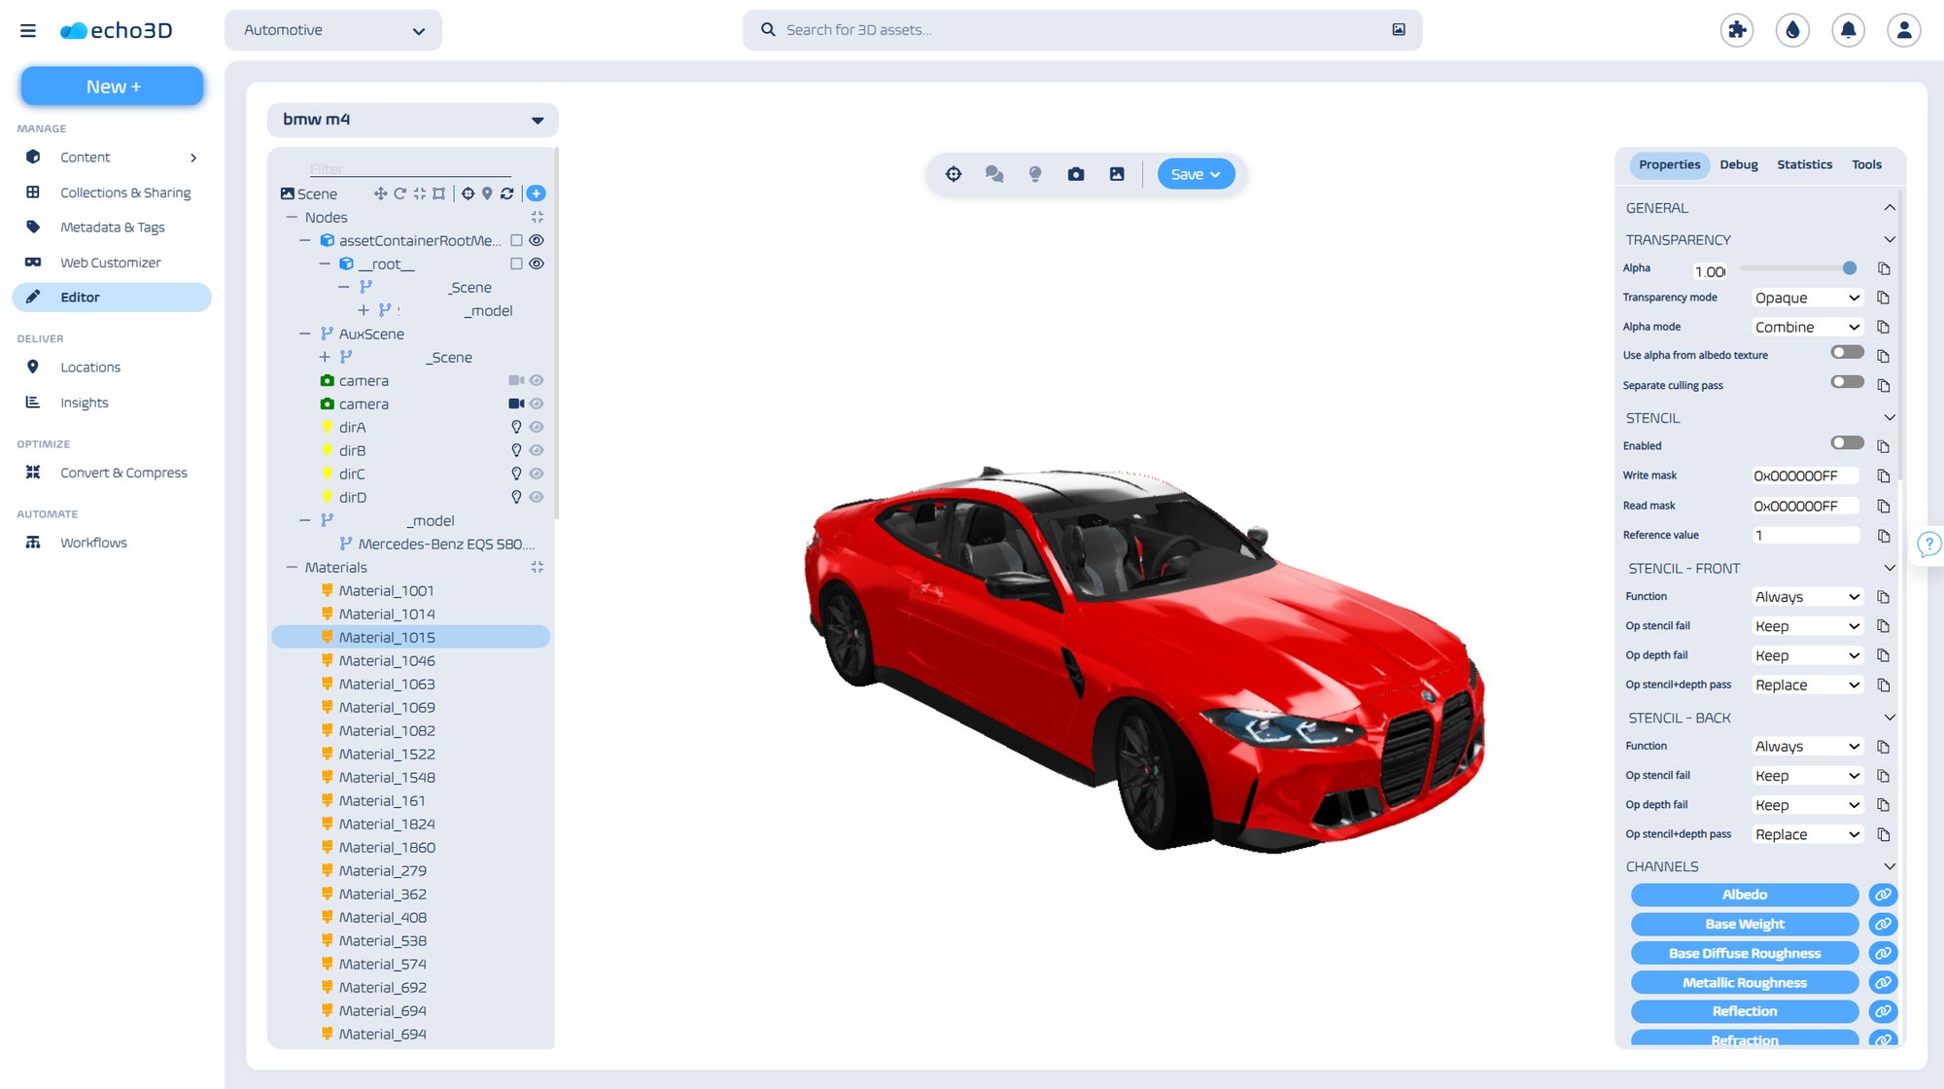Click the image search icon in search bar
1944x1089 pixels.
click(1399, 30)
